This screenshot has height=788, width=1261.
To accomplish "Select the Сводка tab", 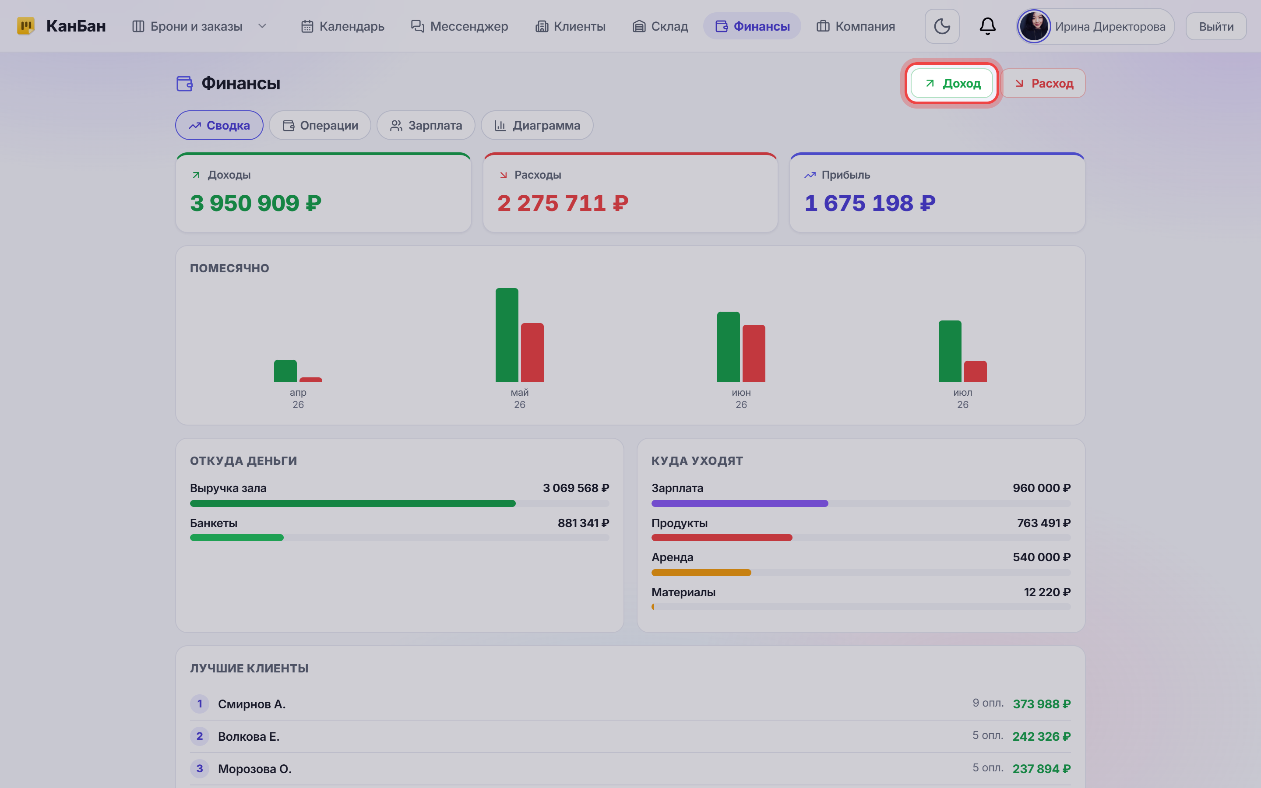I will tap(219, 125).
